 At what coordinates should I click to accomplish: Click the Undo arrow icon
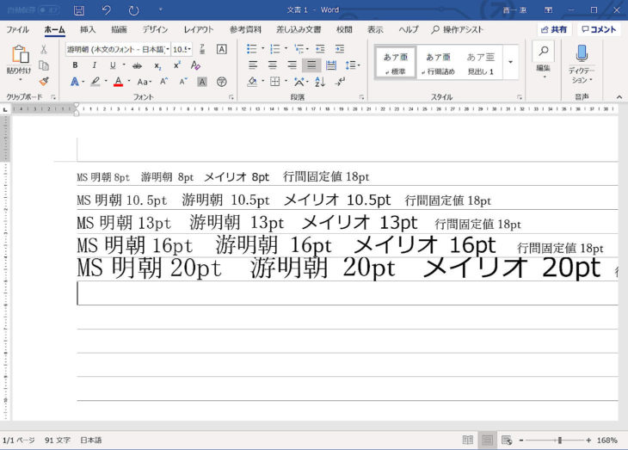106,10
